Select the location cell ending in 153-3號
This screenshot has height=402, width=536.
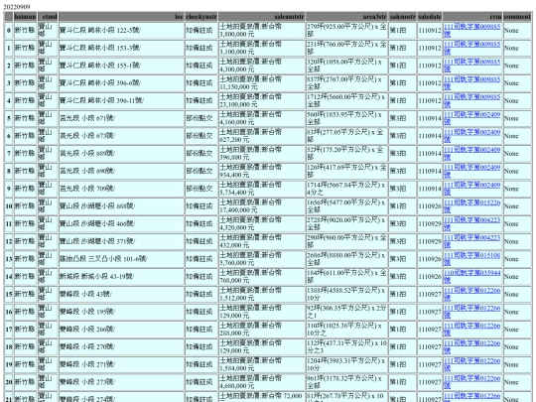pyautogui.click(x=121, y=48)
